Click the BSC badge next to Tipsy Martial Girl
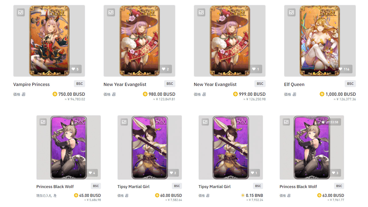This screenshot has height=207, width=368. [x=177, y=186]
